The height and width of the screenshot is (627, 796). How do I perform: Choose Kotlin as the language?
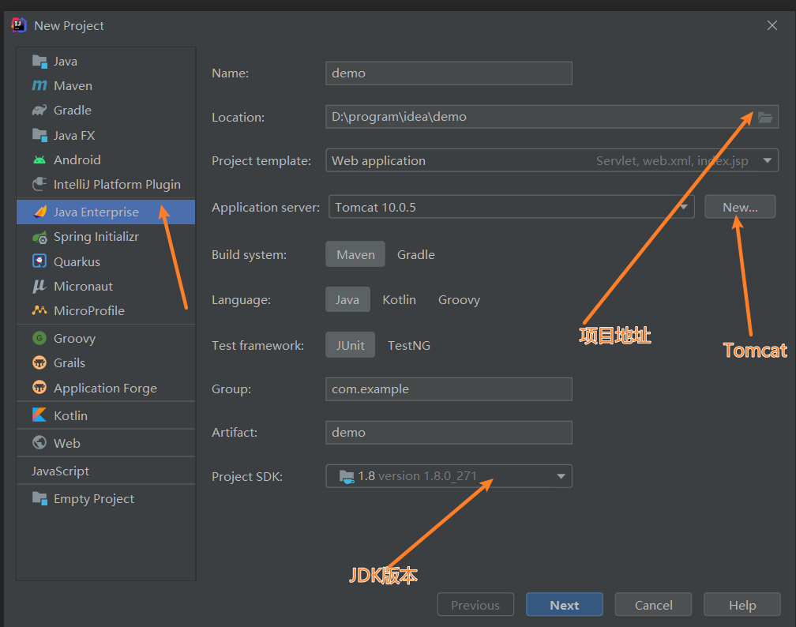tap(399, 299)
